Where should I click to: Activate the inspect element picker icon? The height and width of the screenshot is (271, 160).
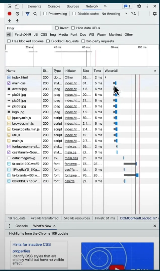coord(10,6)
